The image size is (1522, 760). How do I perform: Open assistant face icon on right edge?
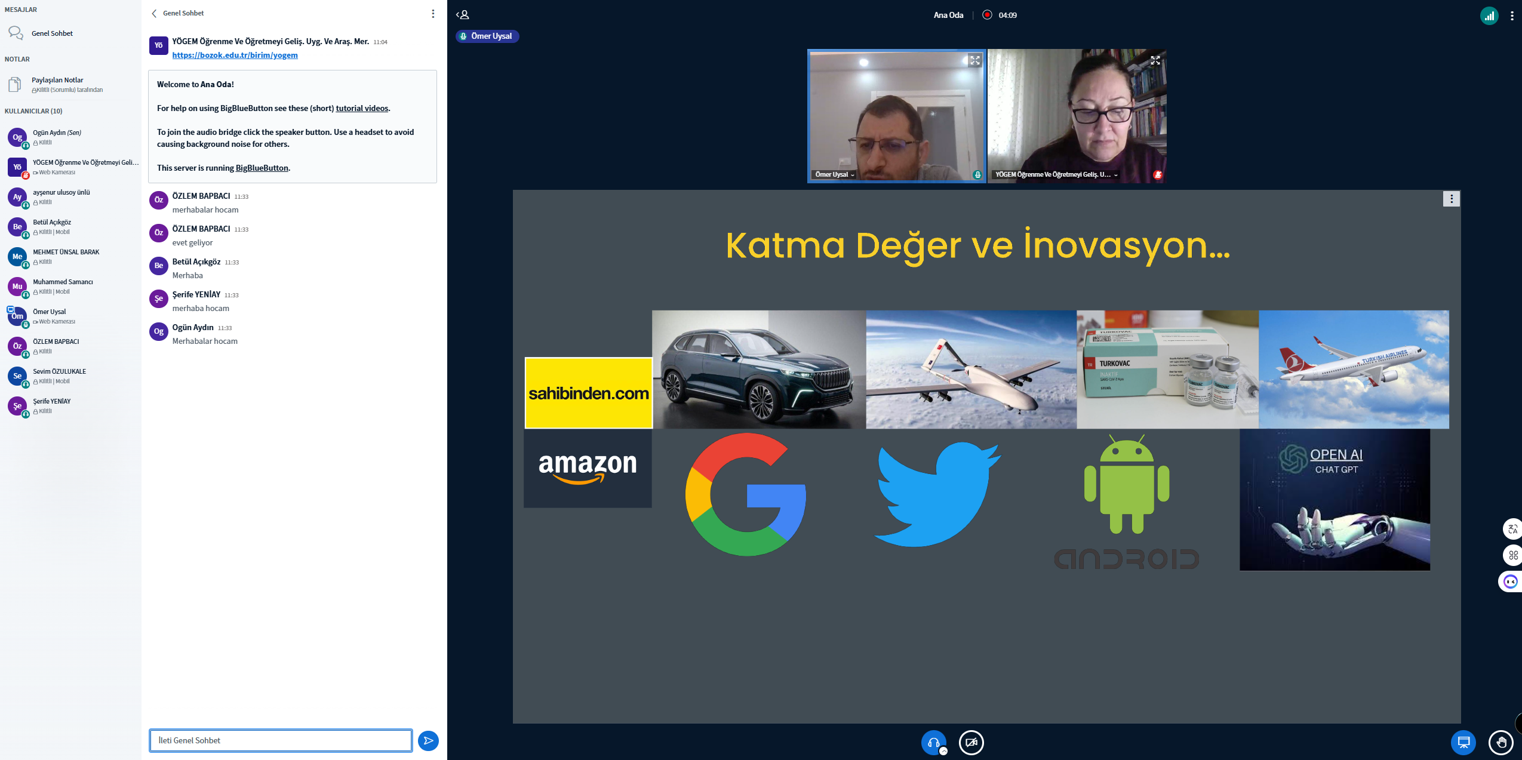pyautogui.click(x=1511, y=581)
